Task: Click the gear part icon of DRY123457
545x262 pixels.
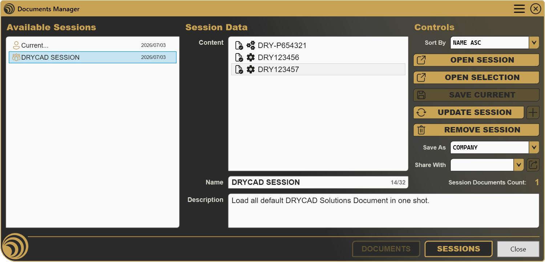Action: (x=251, y=70)
